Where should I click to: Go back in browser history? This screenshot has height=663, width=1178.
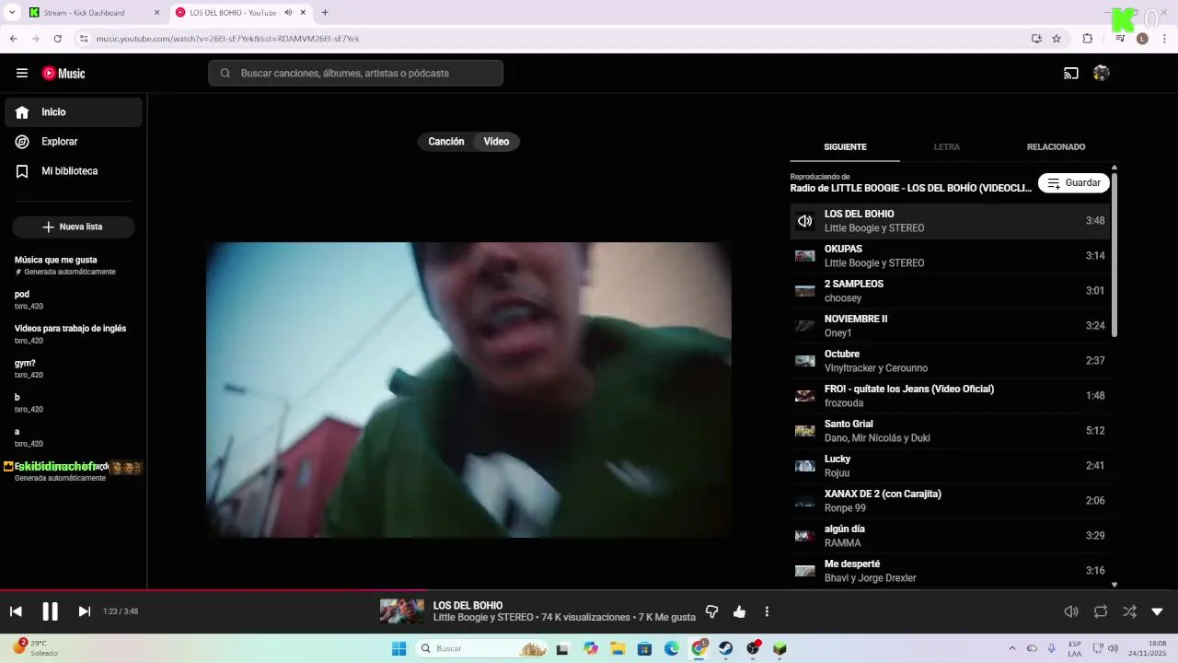[14, 39]
